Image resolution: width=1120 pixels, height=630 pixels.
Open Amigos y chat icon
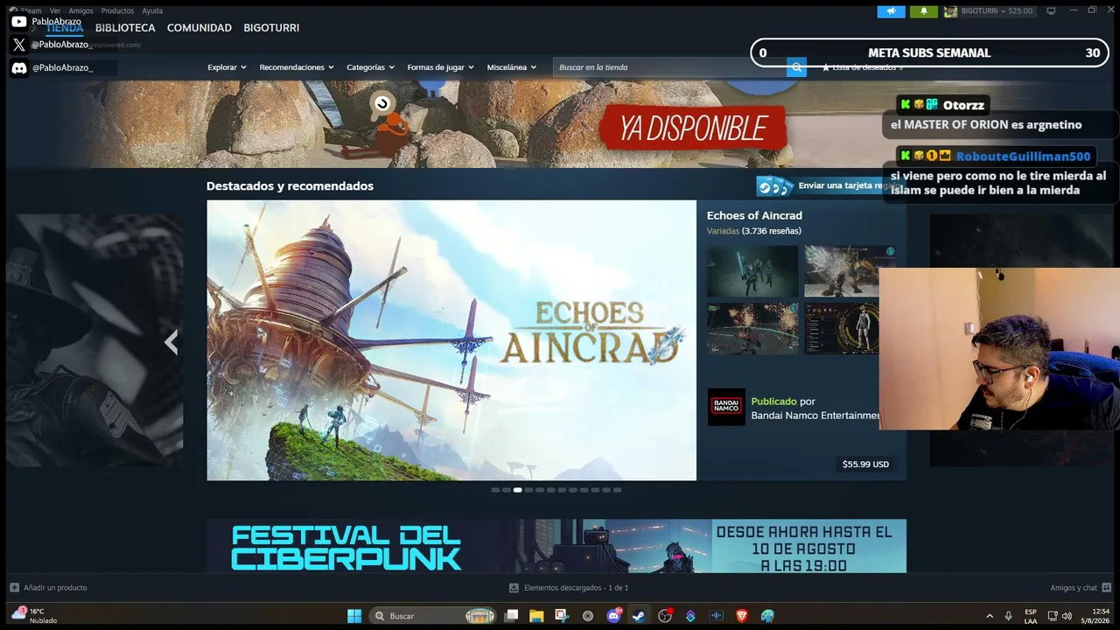(x=1107, y=588)
